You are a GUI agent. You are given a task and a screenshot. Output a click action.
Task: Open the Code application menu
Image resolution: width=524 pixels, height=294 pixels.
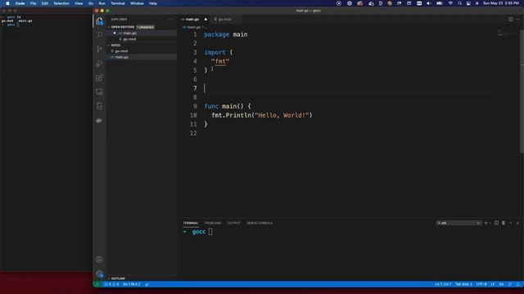[20, 3]
